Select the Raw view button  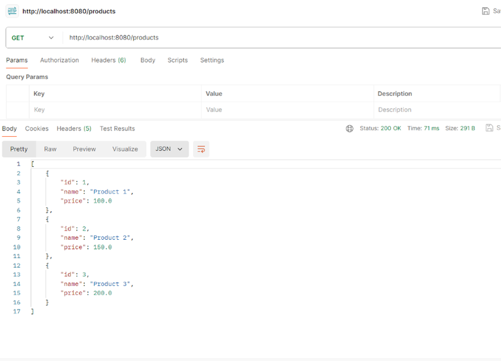(50, 149)
